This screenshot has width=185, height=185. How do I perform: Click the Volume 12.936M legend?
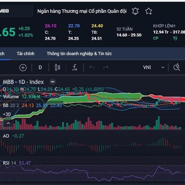click(22, 97)
